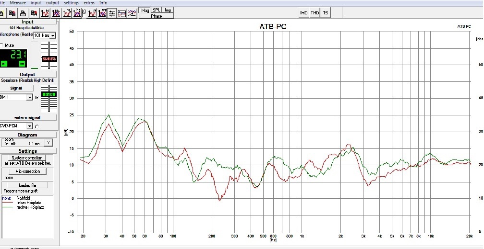Click the M+ measurement curve icon
This screenshot has height=249, width=484.
click(x=56, y=13)
